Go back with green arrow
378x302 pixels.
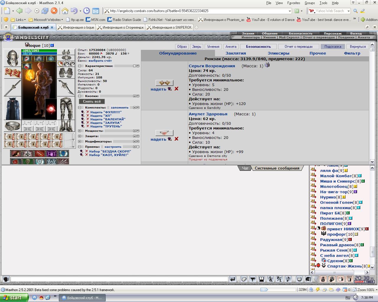pos(19,11)
